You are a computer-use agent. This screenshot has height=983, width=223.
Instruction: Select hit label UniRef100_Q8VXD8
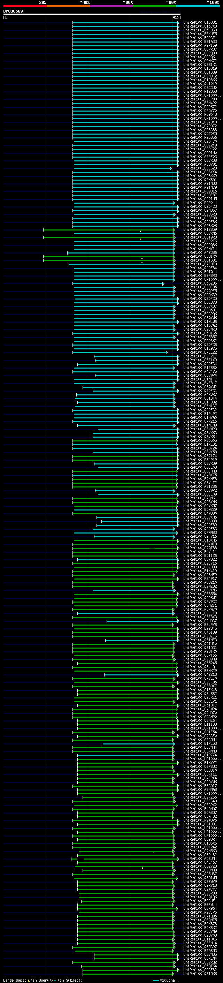pyautogui.click(x=200, y=160)
